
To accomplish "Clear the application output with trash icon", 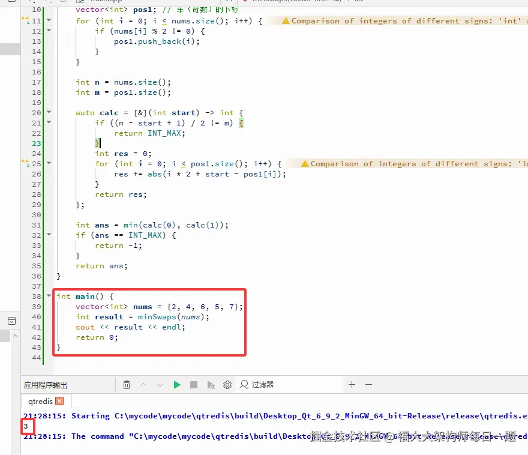I will point(127,385).
